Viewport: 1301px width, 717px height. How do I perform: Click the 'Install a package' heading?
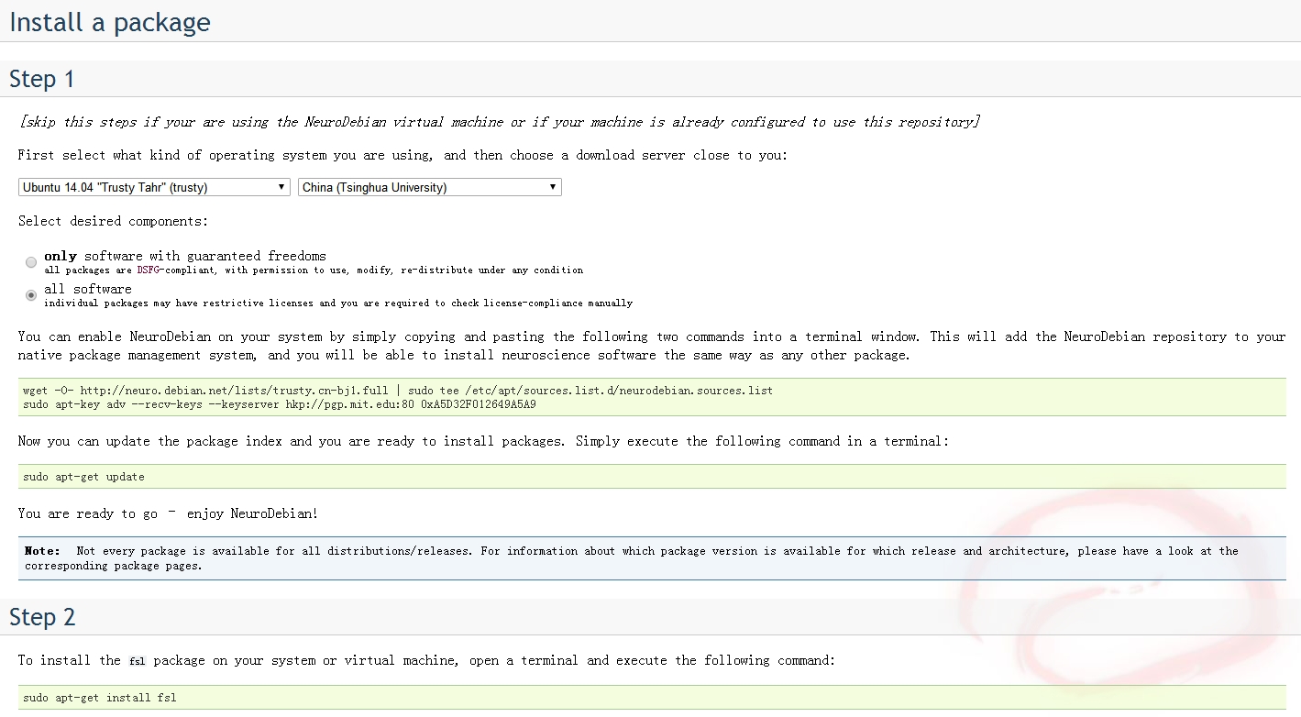click(110, 22)
